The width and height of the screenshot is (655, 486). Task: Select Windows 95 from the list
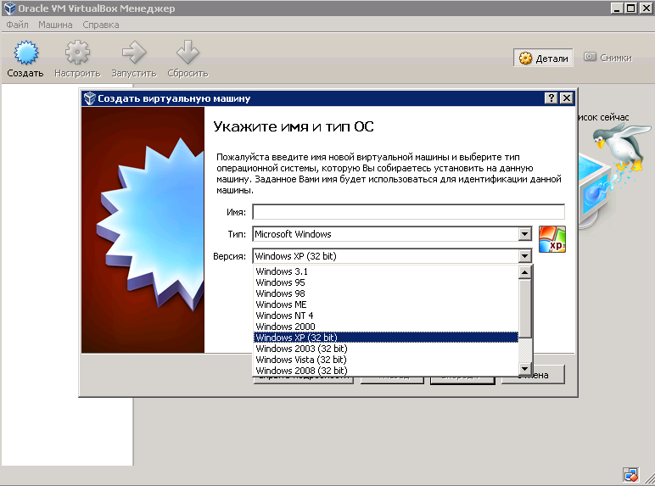[x=386, y=282]
